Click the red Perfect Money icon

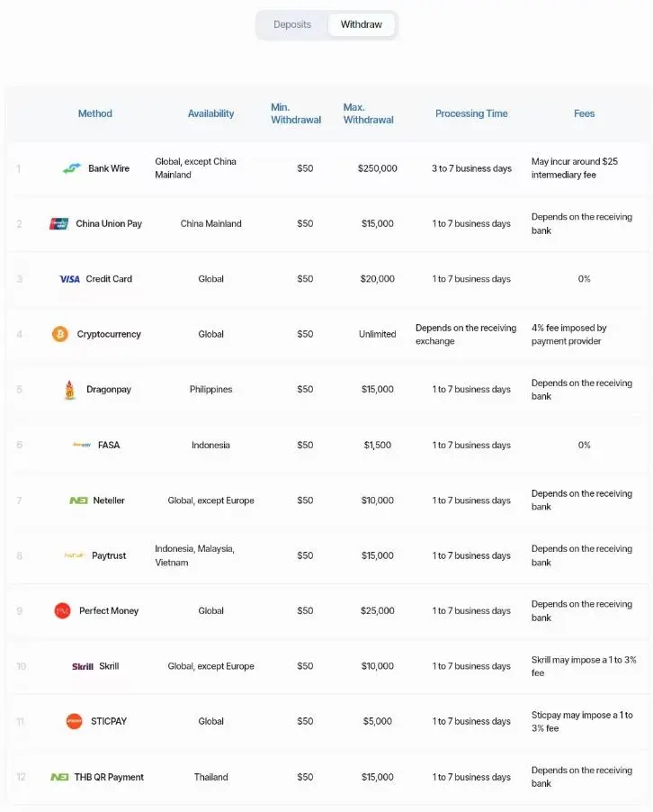point(63,611)
